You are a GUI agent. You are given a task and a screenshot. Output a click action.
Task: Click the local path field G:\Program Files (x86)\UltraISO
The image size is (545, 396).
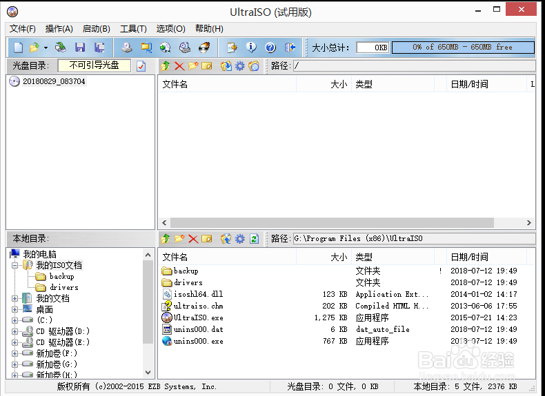(414, 239)
